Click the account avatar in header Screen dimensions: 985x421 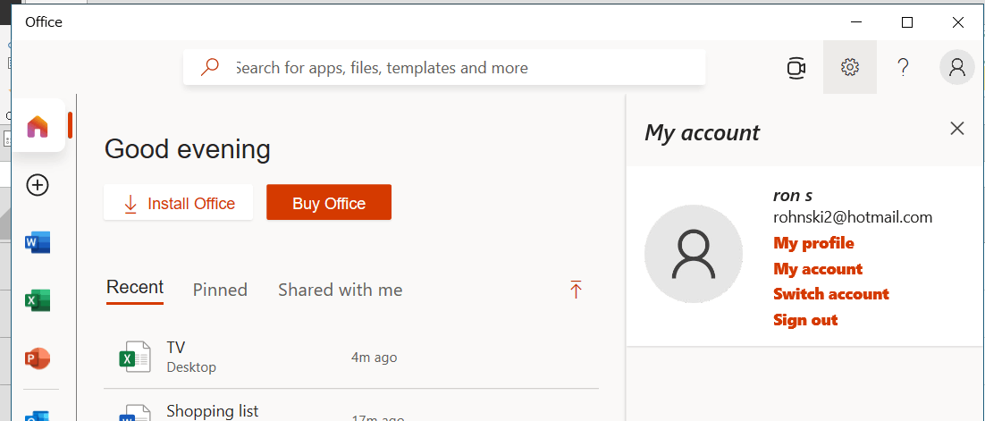click(x=957, y=67)
